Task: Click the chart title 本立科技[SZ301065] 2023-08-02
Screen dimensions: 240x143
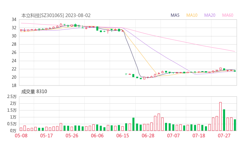Action: pos(56,16)
